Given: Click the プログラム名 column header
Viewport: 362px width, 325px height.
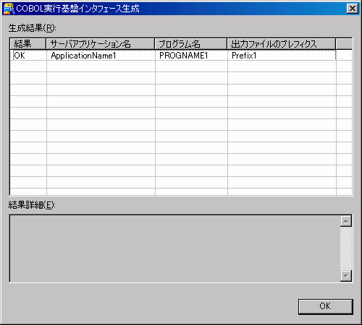Looking at the screenshot, I should tap(191, 44).
